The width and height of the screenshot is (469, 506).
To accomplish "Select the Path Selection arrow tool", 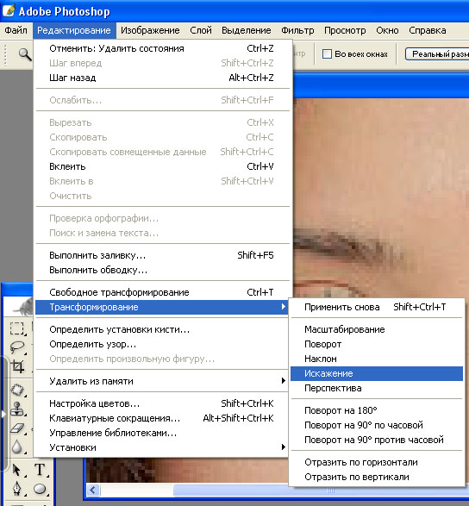I will pyautogui.click(x=16, y=470).
